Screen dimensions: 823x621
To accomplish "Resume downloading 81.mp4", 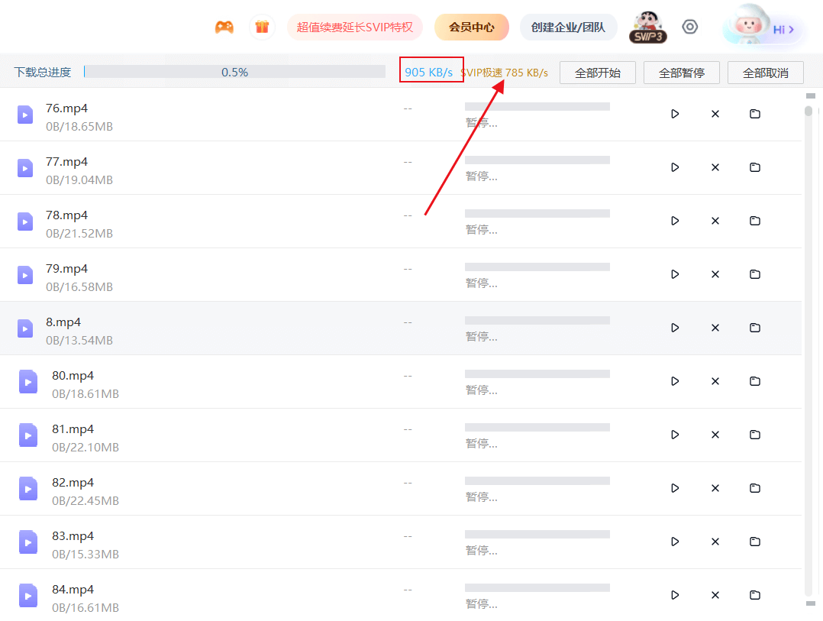I will pyautogui.click(x=674, y=434).
